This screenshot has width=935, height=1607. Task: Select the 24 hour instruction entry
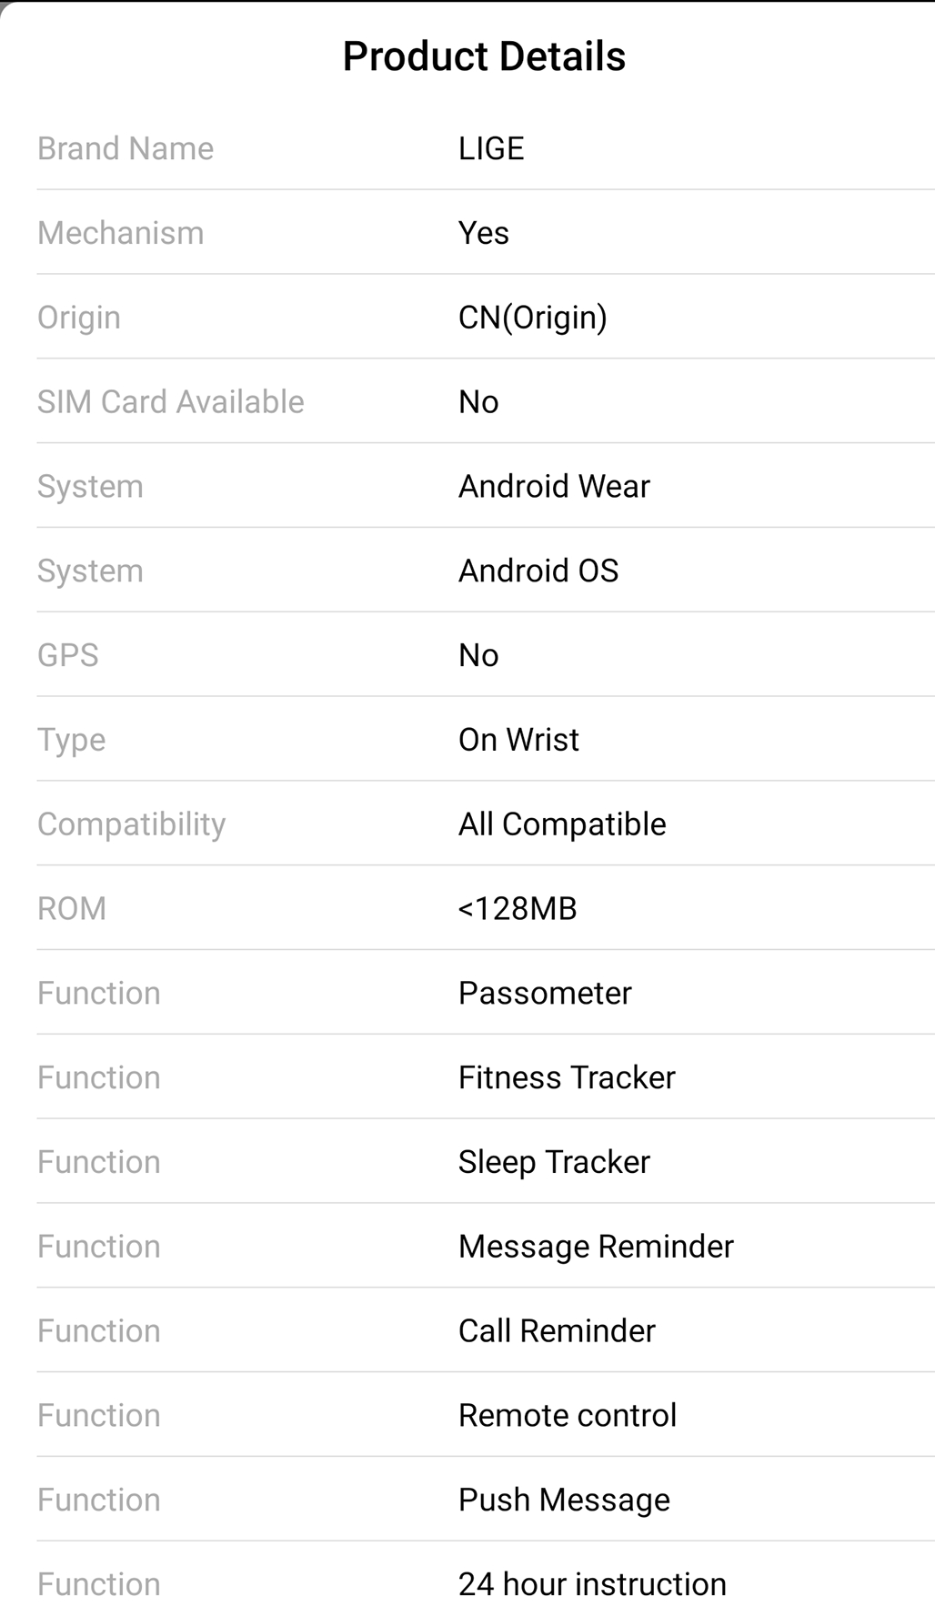(x=592, y=1584)
